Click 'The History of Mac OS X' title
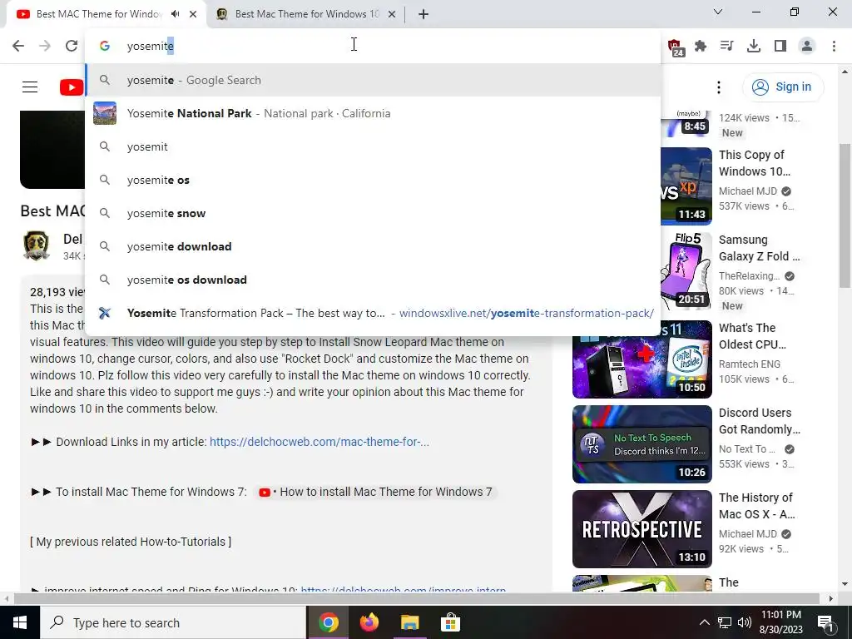The width and height of the screenshot is (852, 639). click(x=756, y=506)
